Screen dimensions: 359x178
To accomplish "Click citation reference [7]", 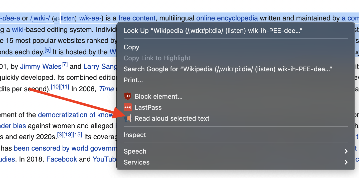I will tap(65, 65).
